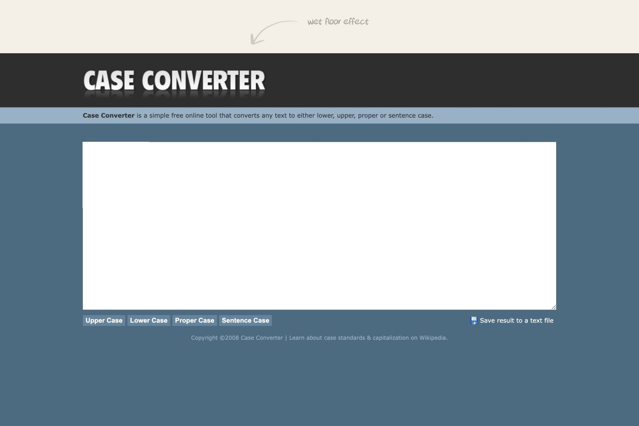Screen dimensions: 639x426
Task: Click the description sentence about sentence case
Action: point(285,115)
